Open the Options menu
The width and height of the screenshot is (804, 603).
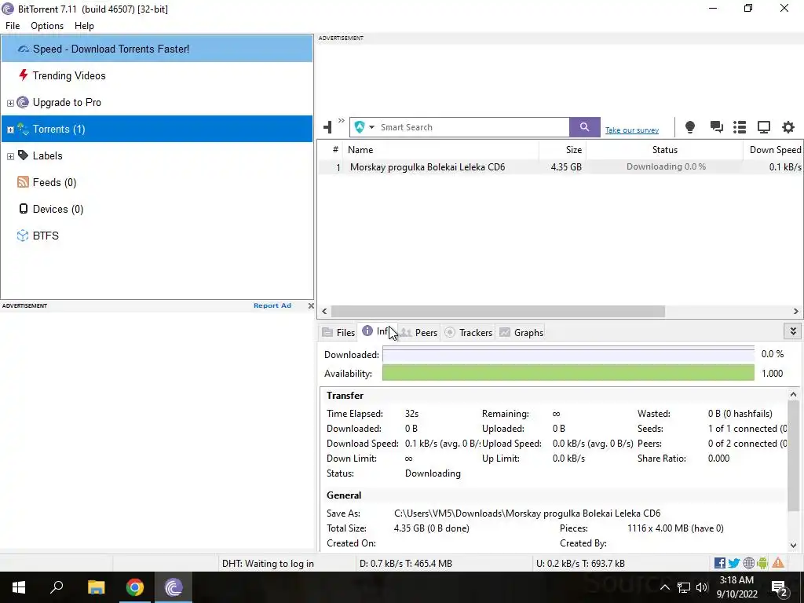pyautogui.click(x=47, y=26)
